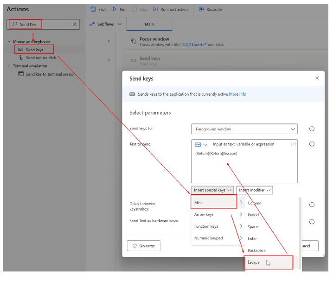The width and height of the screenshot is (333, 284).
Task: Click info icon beside Send keys to
Action: [312, 129]
